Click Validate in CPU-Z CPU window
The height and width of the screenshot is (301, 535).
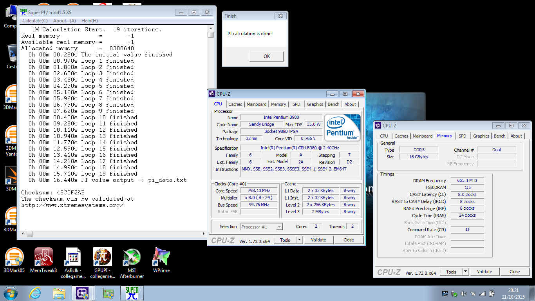318,240
